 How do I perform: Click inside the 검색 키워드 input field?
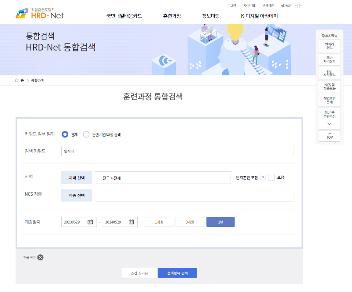[176, 151]
